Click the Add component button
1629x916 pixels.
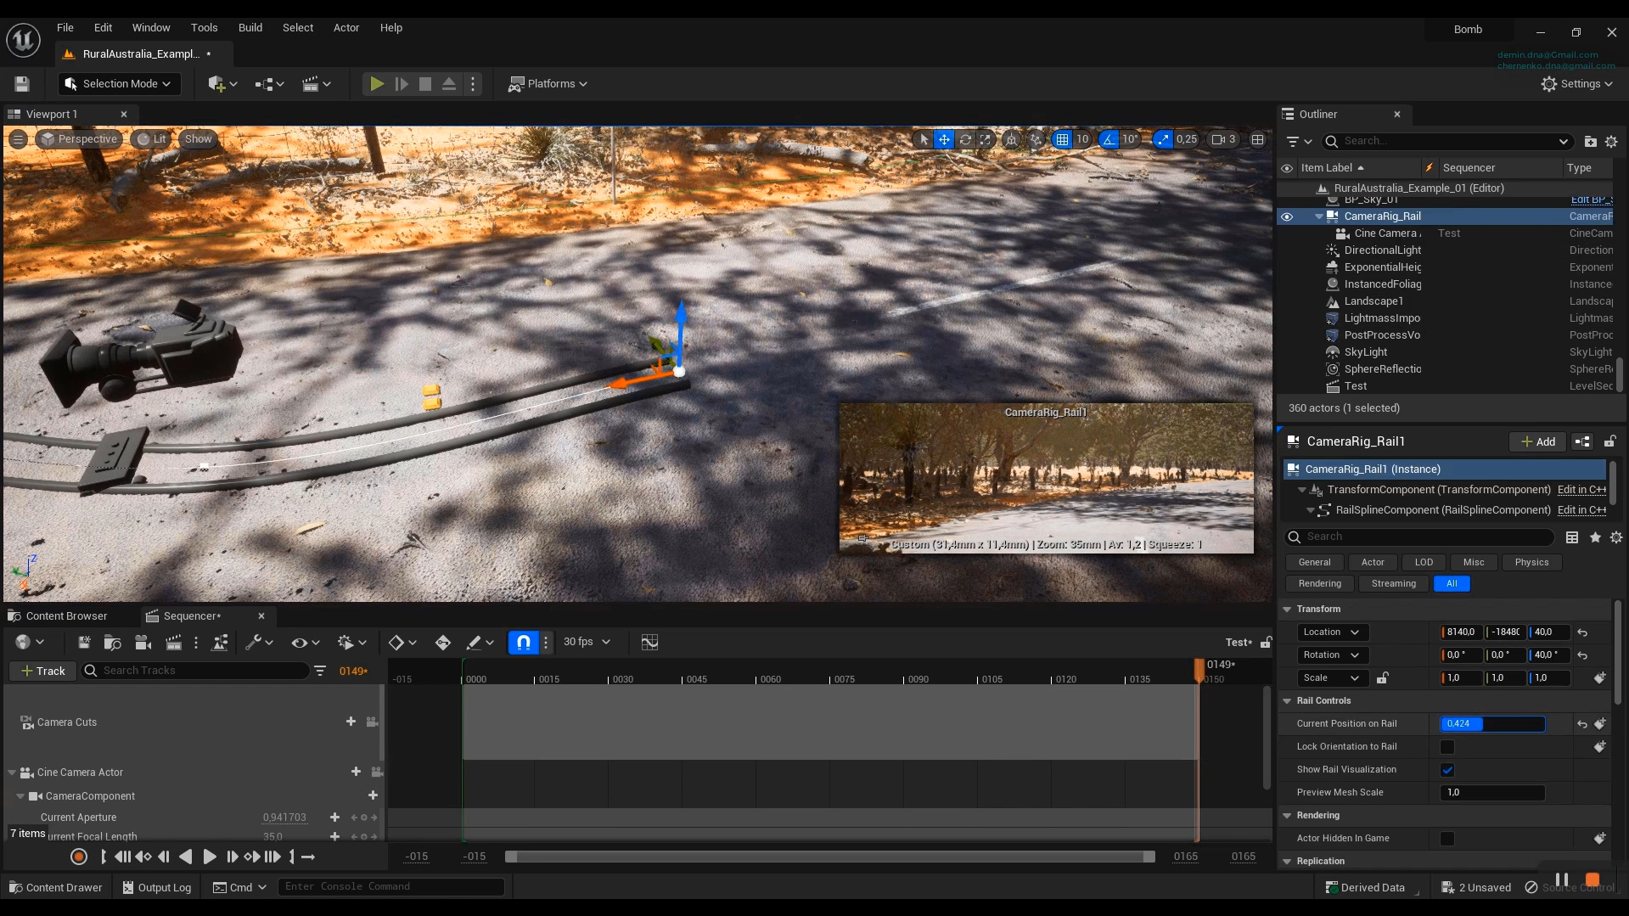(x=1537, y=442)
